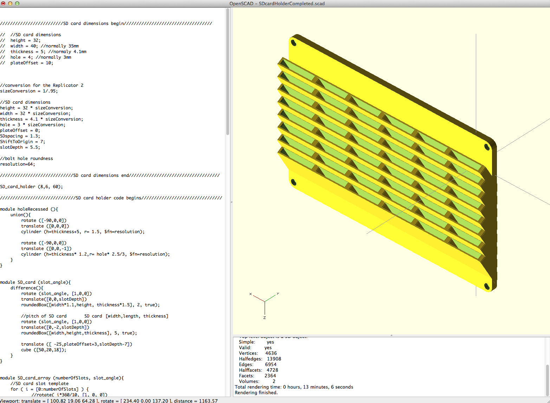Click the splitter handle between editor and viewport
The width and height of the screenshot is (550, 403).
coord(231,202)
